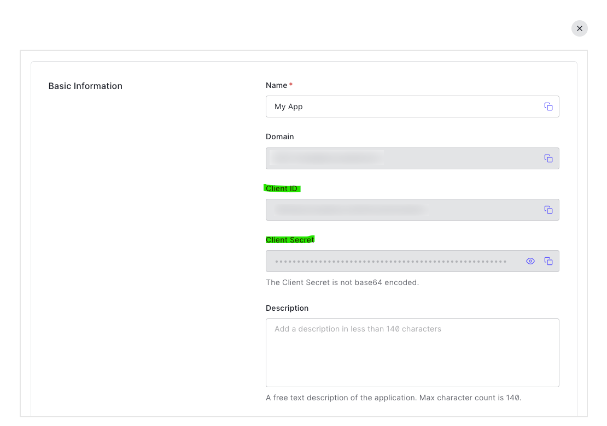Click the Name field label
607x426 pixels.
[x=276, y=85]
